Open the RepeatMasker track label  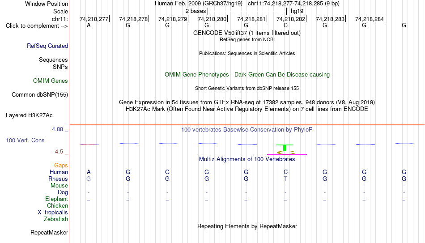click(49, 232)
